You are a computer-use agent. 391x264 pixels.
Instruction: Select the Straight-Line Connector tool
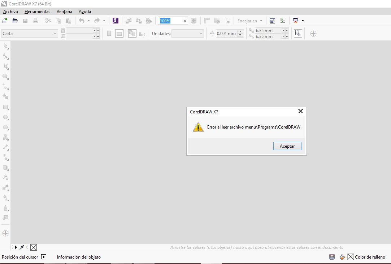point(6,157)
